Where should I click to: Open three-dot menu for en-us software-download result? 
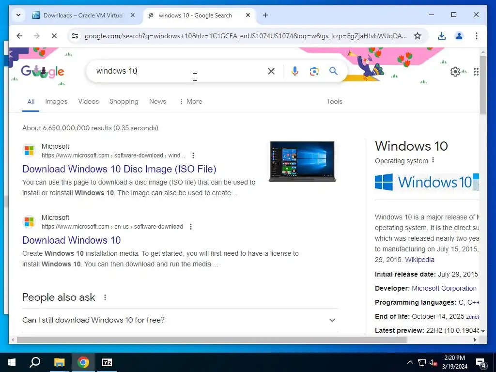191,227
